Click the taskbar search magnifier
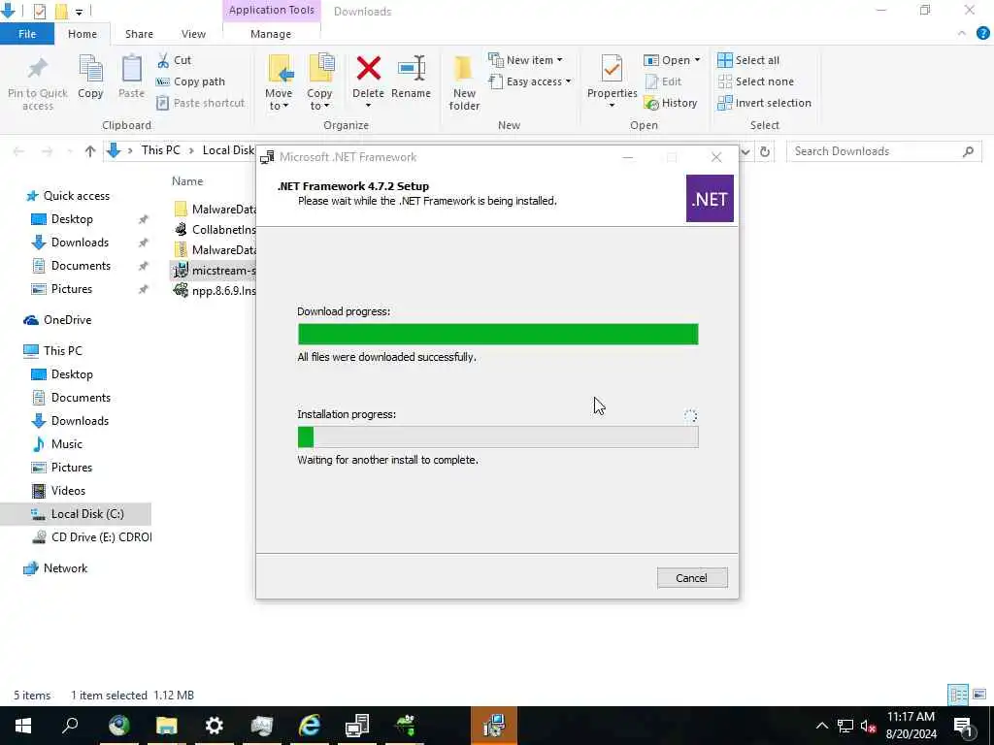The image size is (994, 745). [70, 726]
